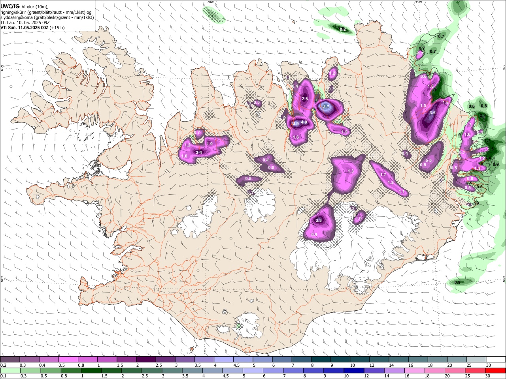This screenshot has width=506, height=379.
Task: Click the 5.0 precipitation value on map
Action: click(296, 124)
